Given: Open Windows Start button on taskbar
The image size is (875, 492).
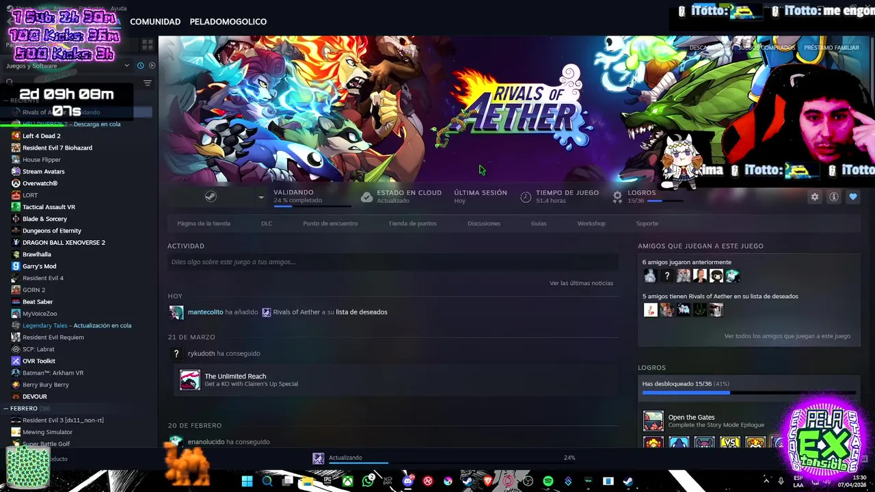Looking at the screenshot, I should (247, 481).
